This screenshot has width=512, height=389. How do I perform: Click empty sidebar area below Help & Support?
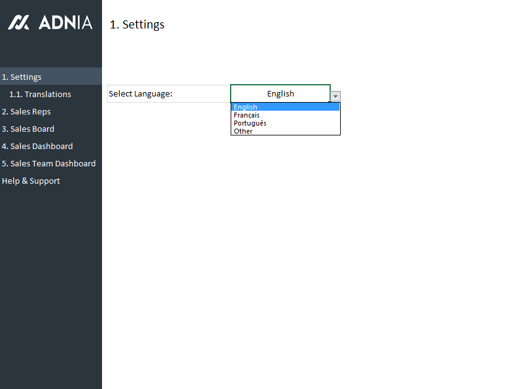coord(51,278)
